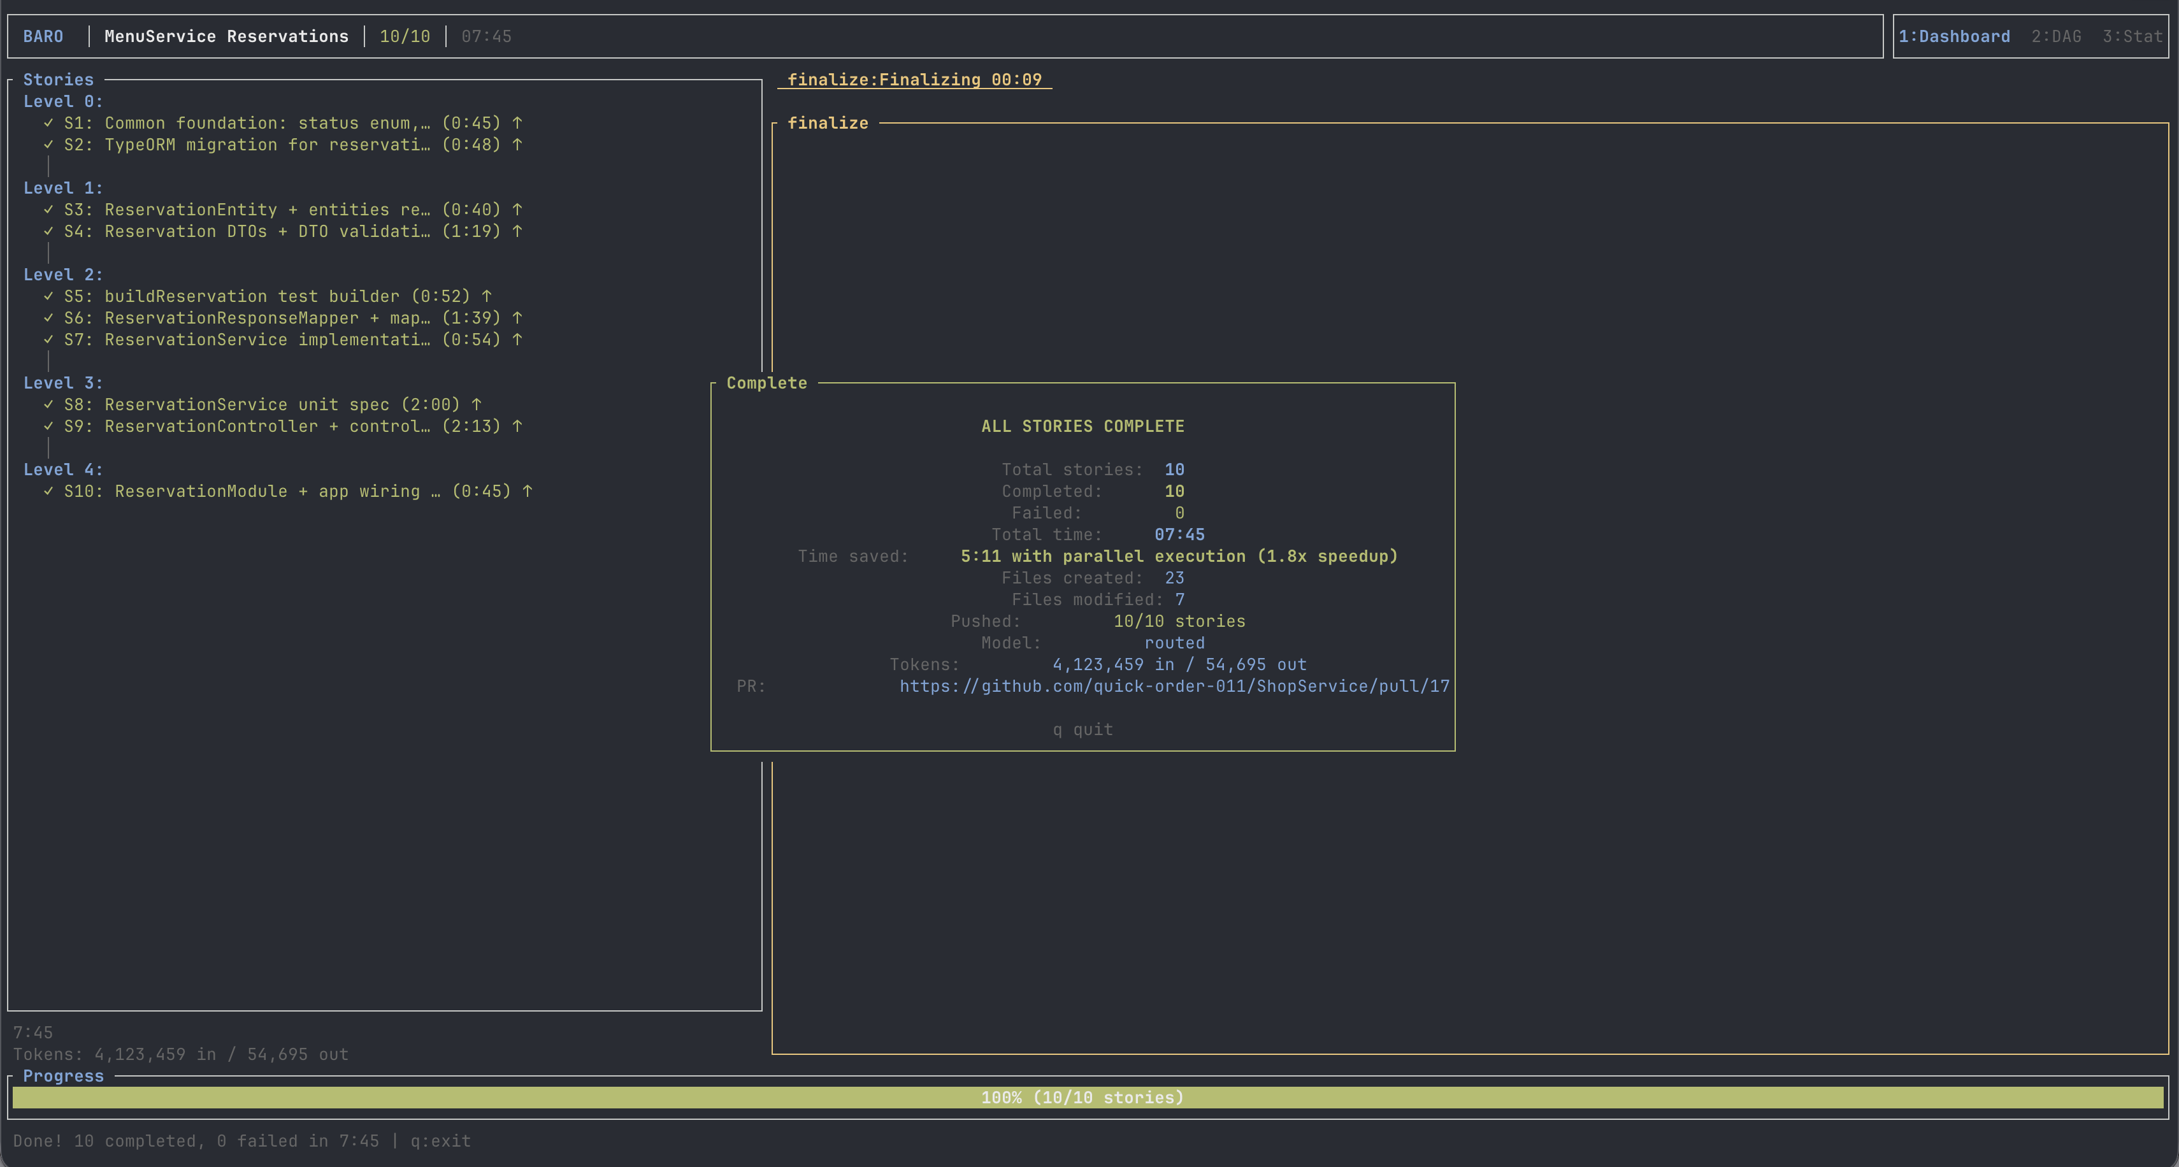Open the 3:Stat tab
This screenshot has height=1167, width=2179.
tap(2132, 36)
